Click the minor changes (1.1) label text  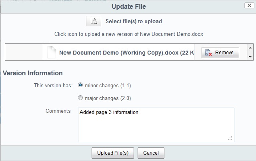click(108, 86)
